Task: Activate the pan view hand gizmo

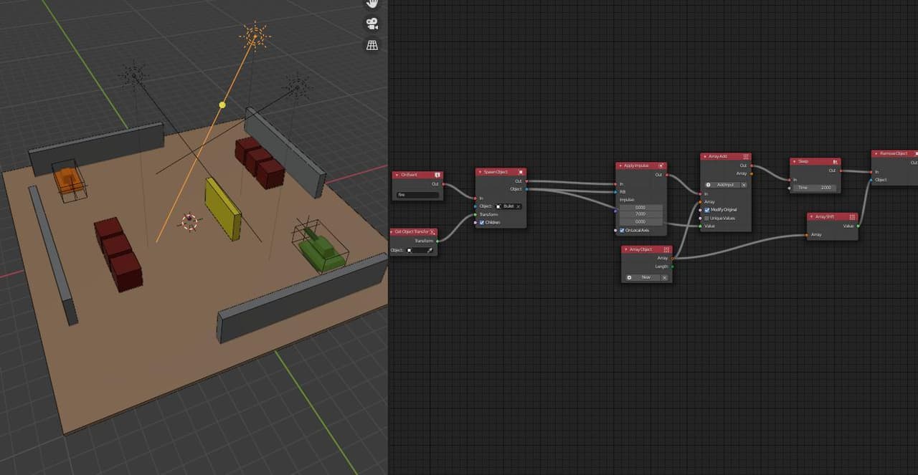Action: tap(372, 3)
